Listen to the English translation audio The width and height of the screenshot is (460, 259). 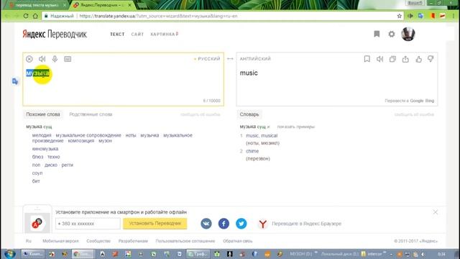(379, 59)
